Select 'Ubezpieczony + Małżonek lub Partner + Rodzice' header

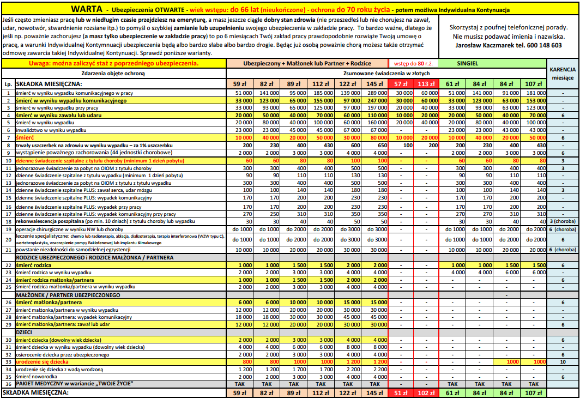click(x=307, y=63)
